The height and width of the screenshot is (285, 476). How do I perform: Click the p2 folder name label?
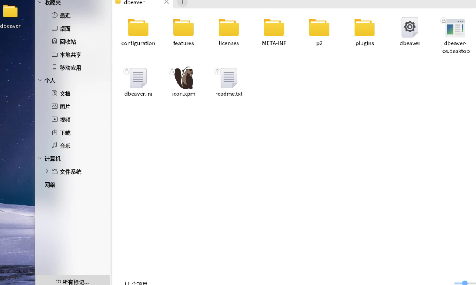(319, 43)
